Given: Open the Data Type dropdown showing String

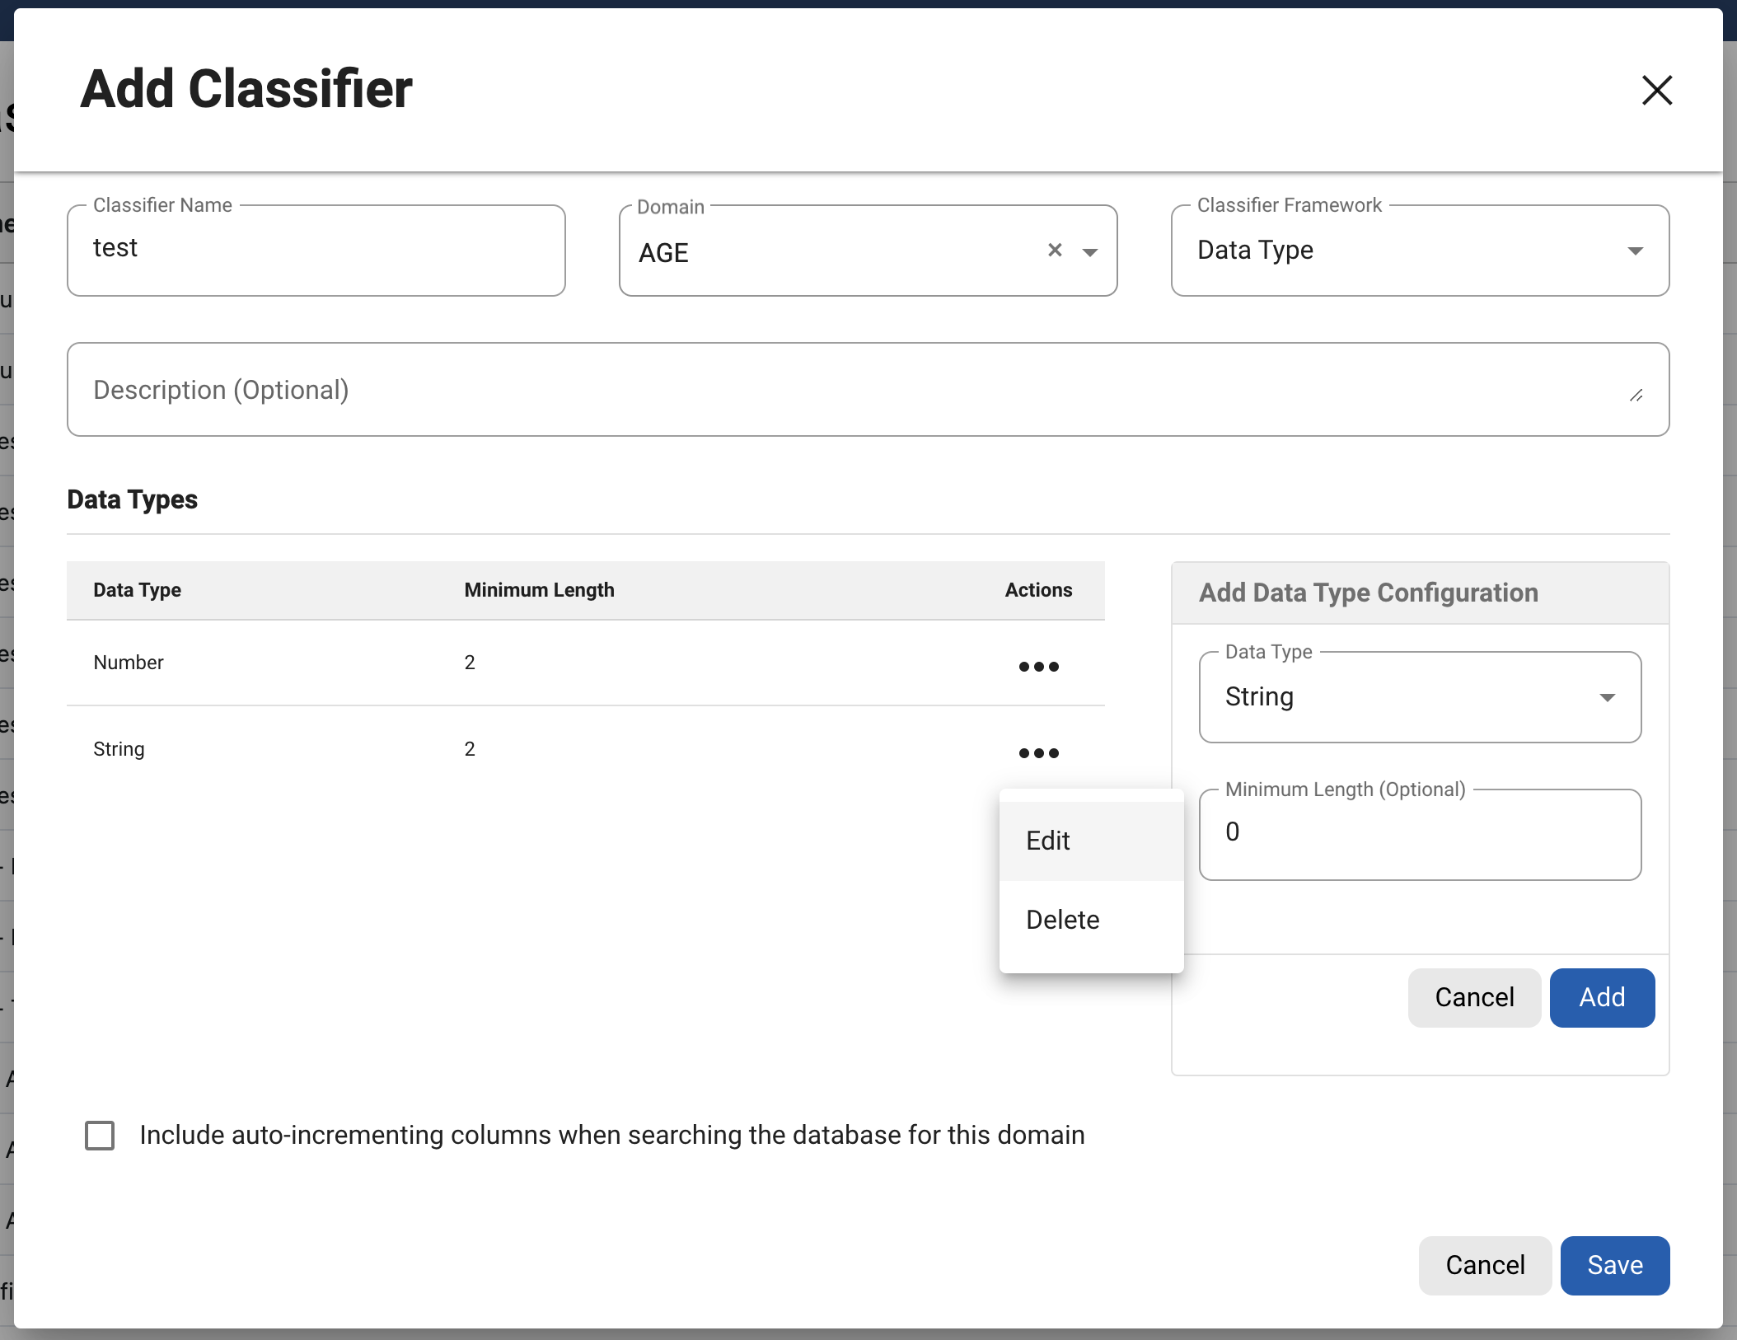Looking at the screenshot, I should pyautogui.click(x=1608, y=696).
